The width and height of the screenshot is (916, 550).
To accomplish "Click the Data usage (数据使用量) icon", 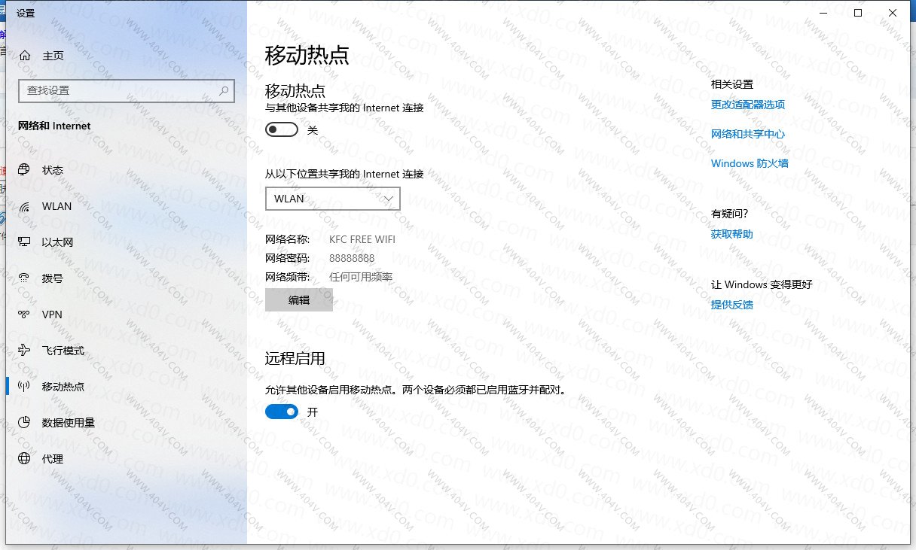I will [x=25, y=423].
